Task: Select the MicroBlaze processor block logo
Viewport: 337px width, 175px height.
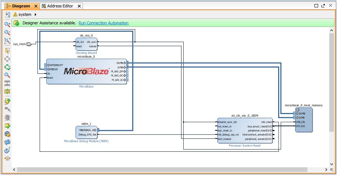Action: coord(86,71)
